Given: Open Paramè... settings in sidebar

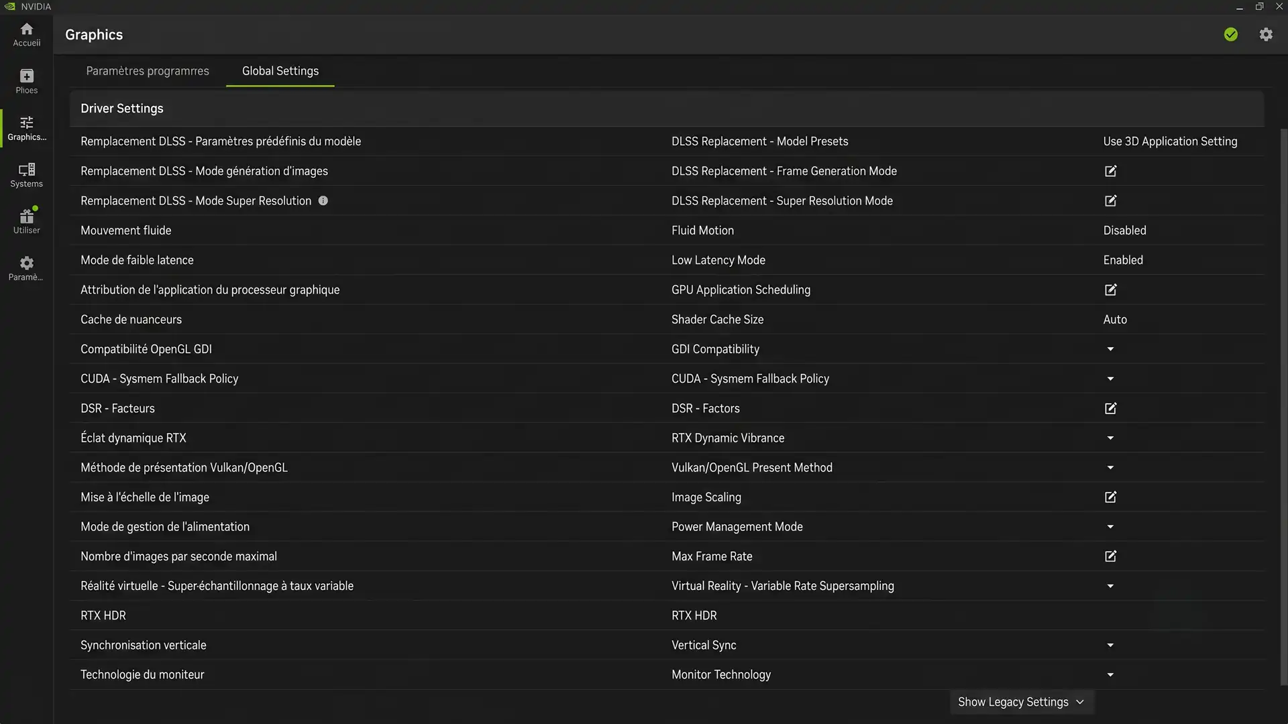Looking at the screenshot, I should 26,268.
